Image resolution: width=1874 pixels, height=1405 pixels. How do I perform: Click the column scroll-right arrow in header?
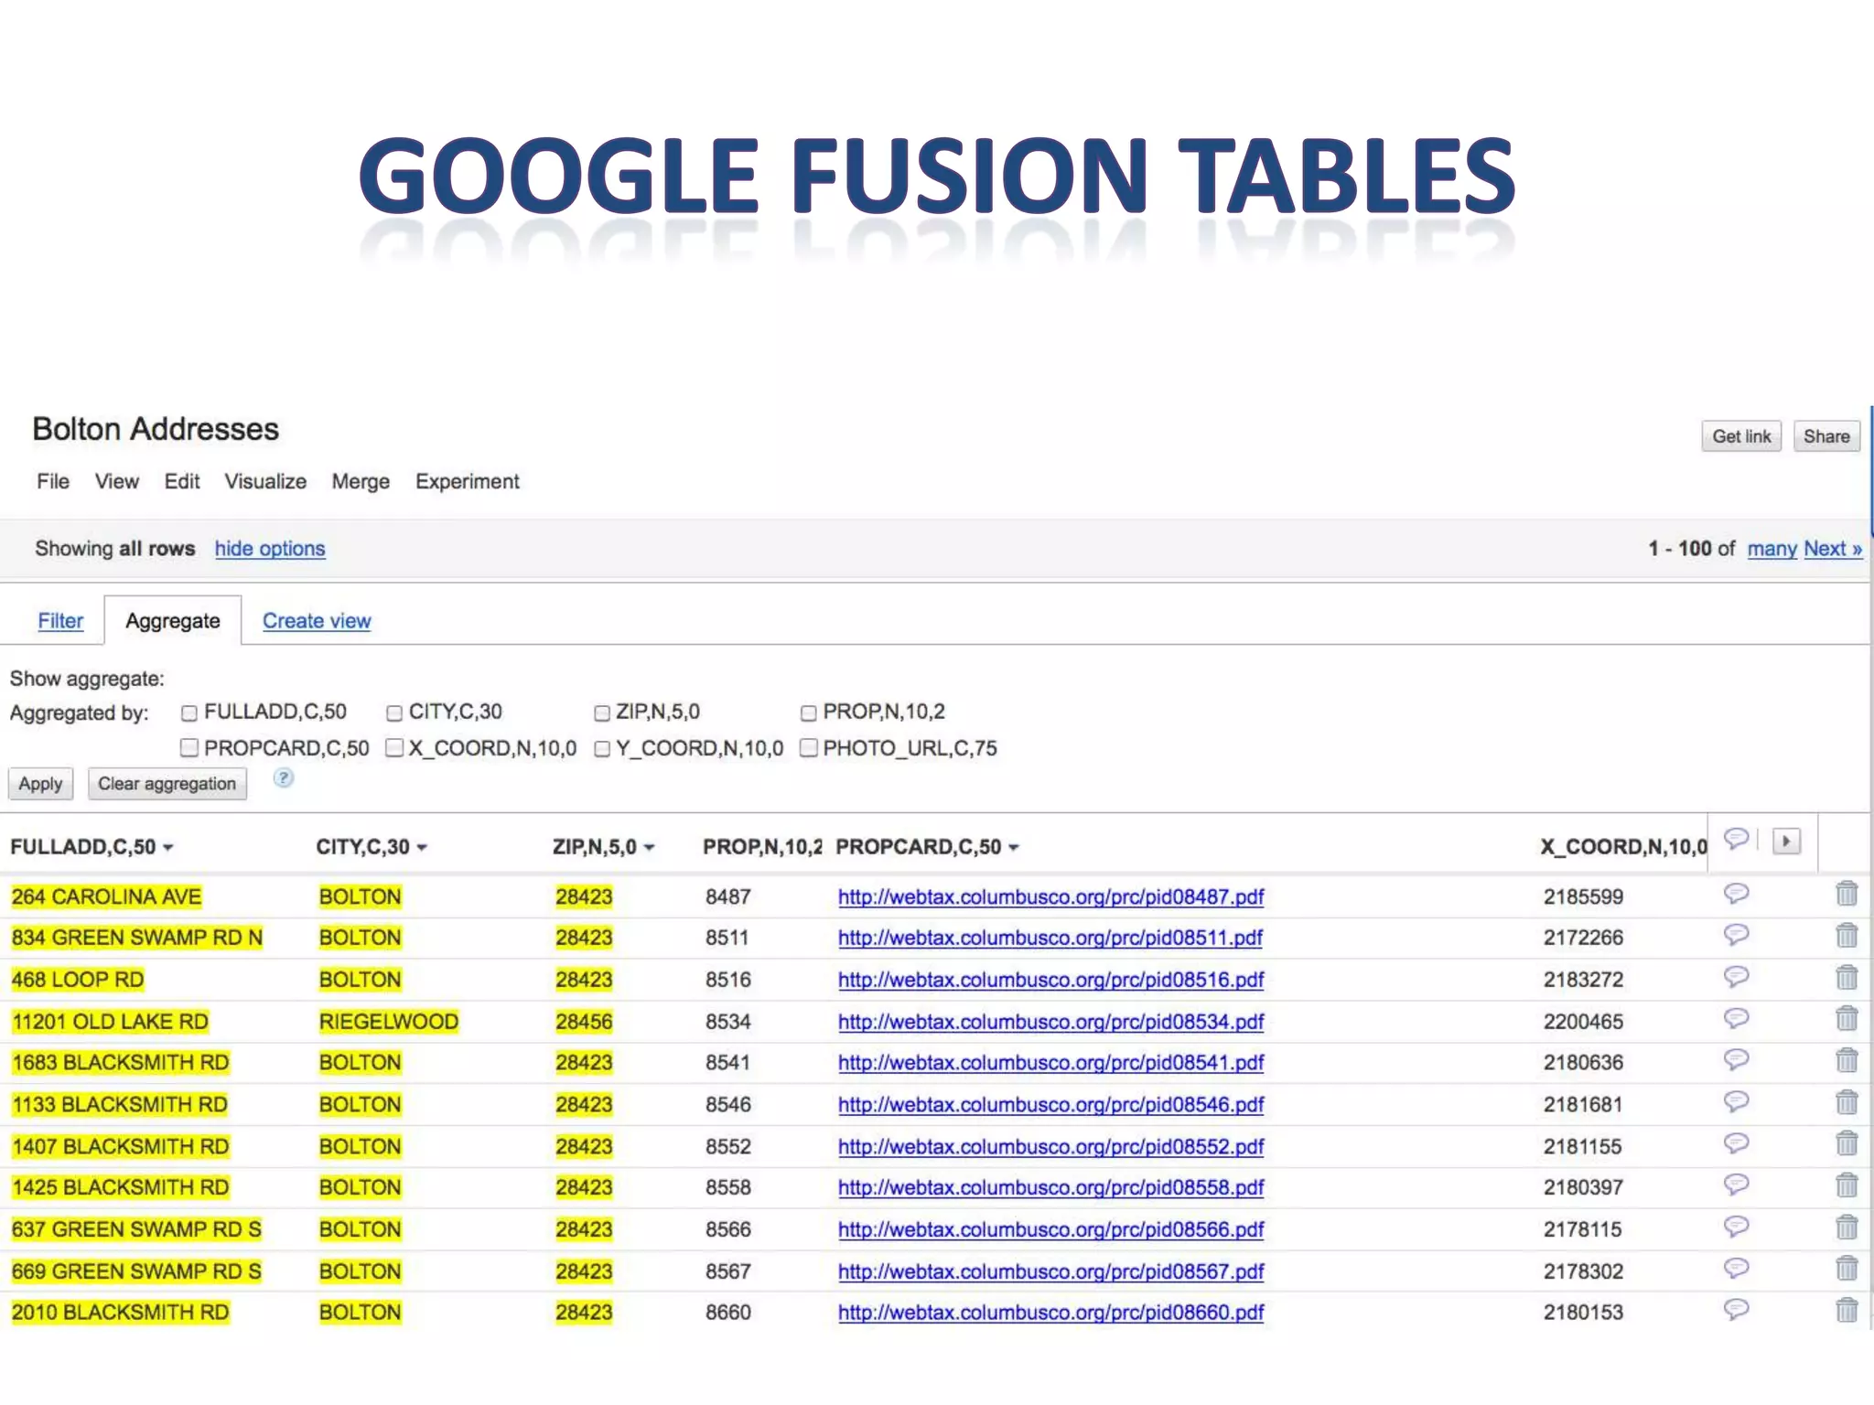tap(1785, 841)
